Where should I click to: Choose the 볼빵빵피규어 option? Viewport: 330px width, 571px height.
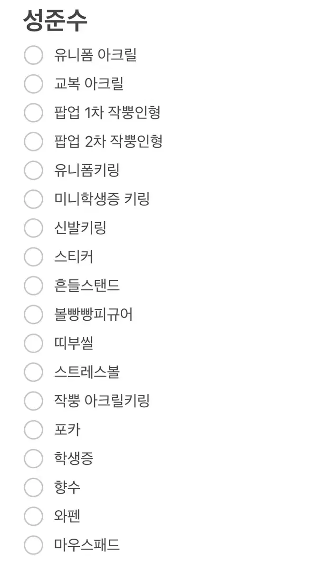tap(33, 315)
